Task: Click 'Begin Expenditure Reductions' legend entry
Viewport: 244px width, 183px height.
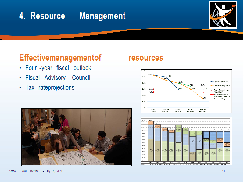Action: (x=219, y=91)
